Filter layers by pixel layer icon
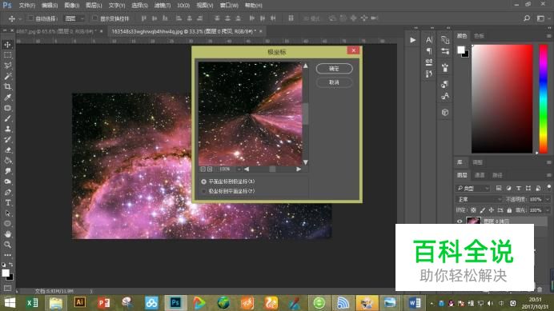 [x=499, y=188]
